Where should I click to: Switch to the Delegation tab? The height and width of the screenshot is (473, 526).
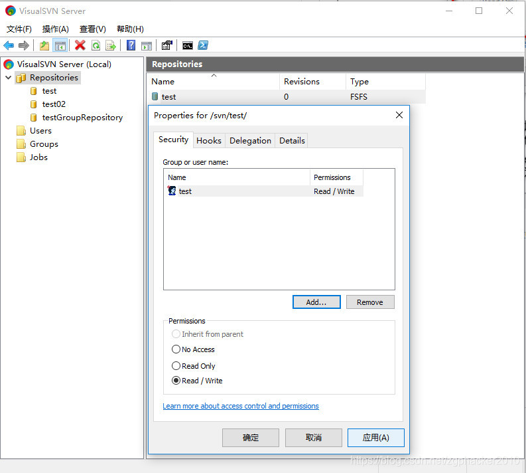250,140
